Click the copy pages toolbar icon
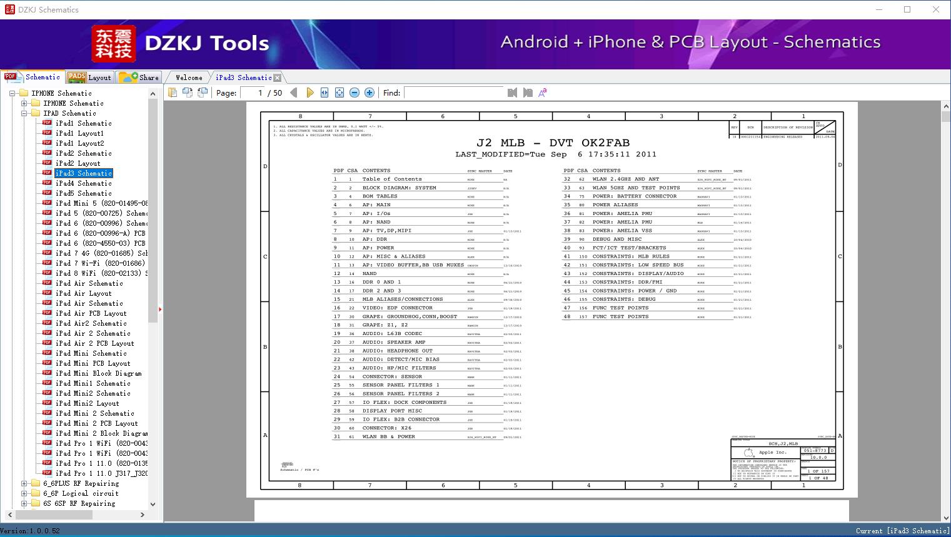Image resolution: width=951 pixels, height=537 pixels. 172,93
